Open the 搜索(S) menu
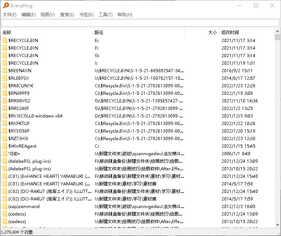The width and height of the screenshot is (281, 236). point(67,15)
